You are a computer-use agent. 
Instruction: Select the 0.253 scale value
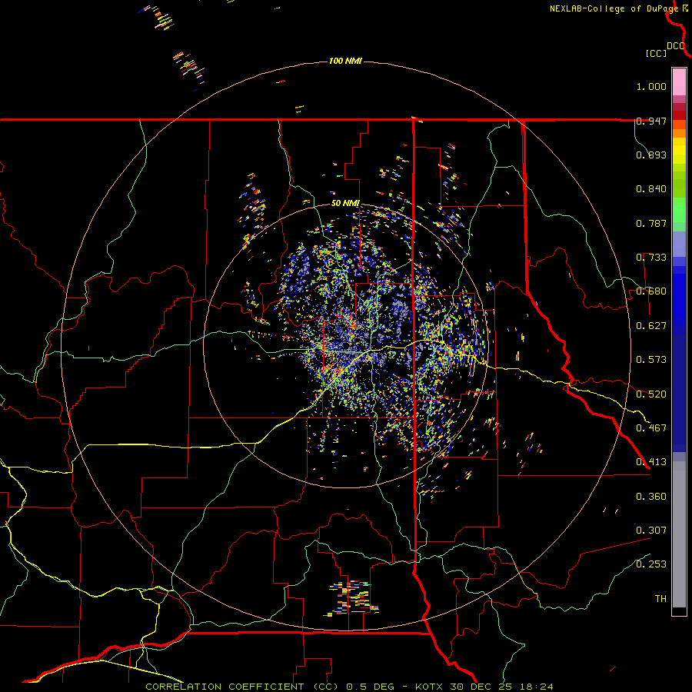[x=651, y=564]
